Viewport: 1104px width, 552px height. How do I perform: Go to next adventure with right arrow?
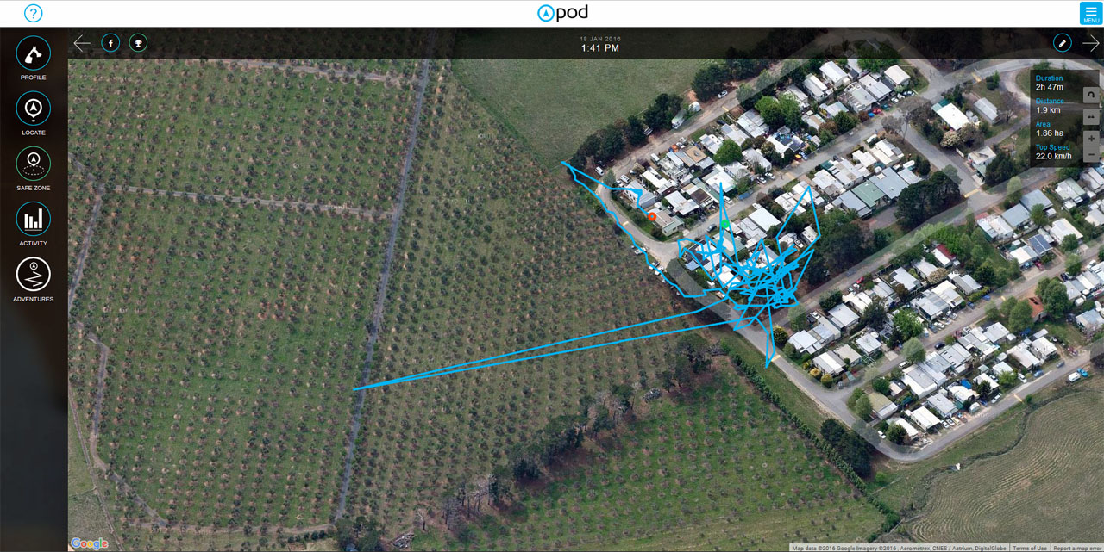[x=1091, y=42]
